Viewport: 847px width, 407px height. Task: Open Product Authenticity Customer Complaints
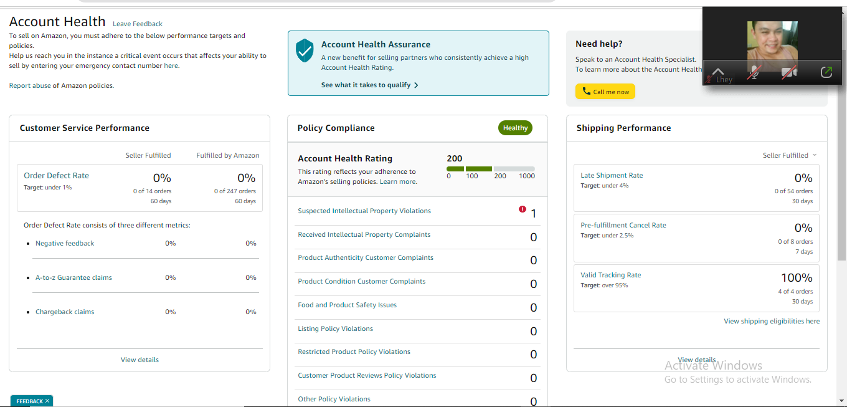click(x=366, y=257)
